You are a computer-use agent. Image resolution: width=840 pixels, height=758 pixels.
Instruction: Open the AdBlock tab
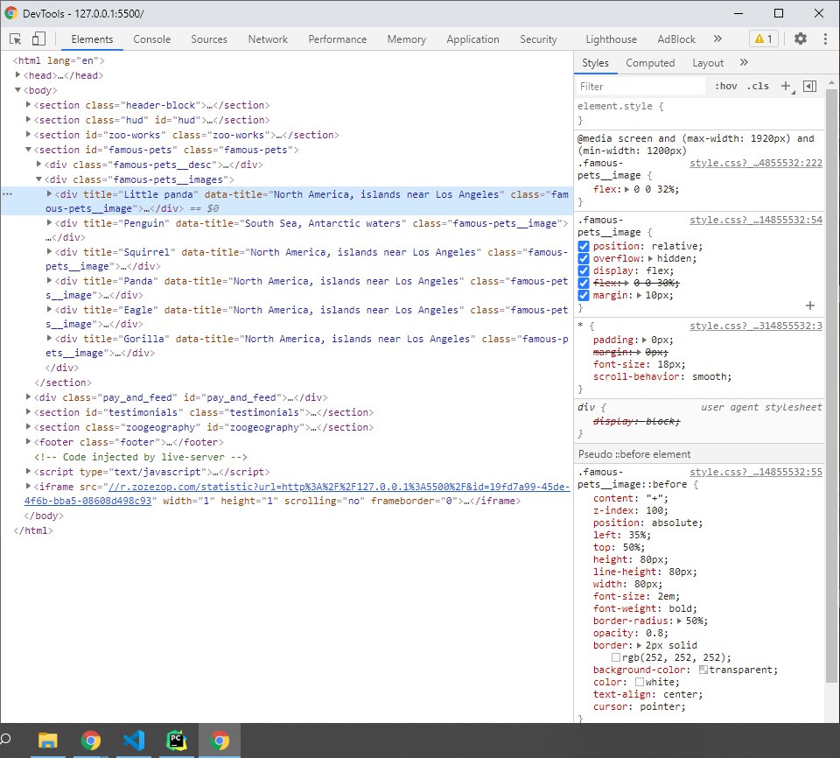pyautogui.click(x=676, y=39)
